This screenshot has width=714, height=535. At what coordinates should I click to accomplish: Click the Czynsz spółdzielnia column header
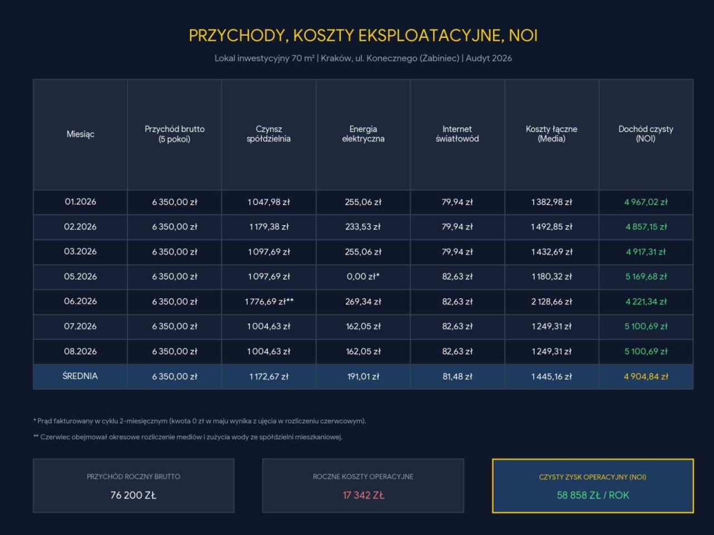pyautogui.click(x=269, y=134)
